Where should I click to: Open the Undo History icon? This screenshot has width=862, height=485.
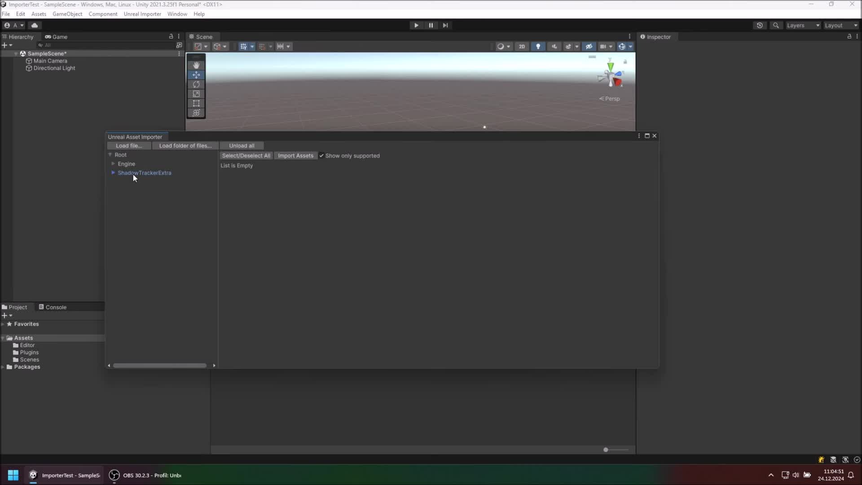[x=760, y=25]
